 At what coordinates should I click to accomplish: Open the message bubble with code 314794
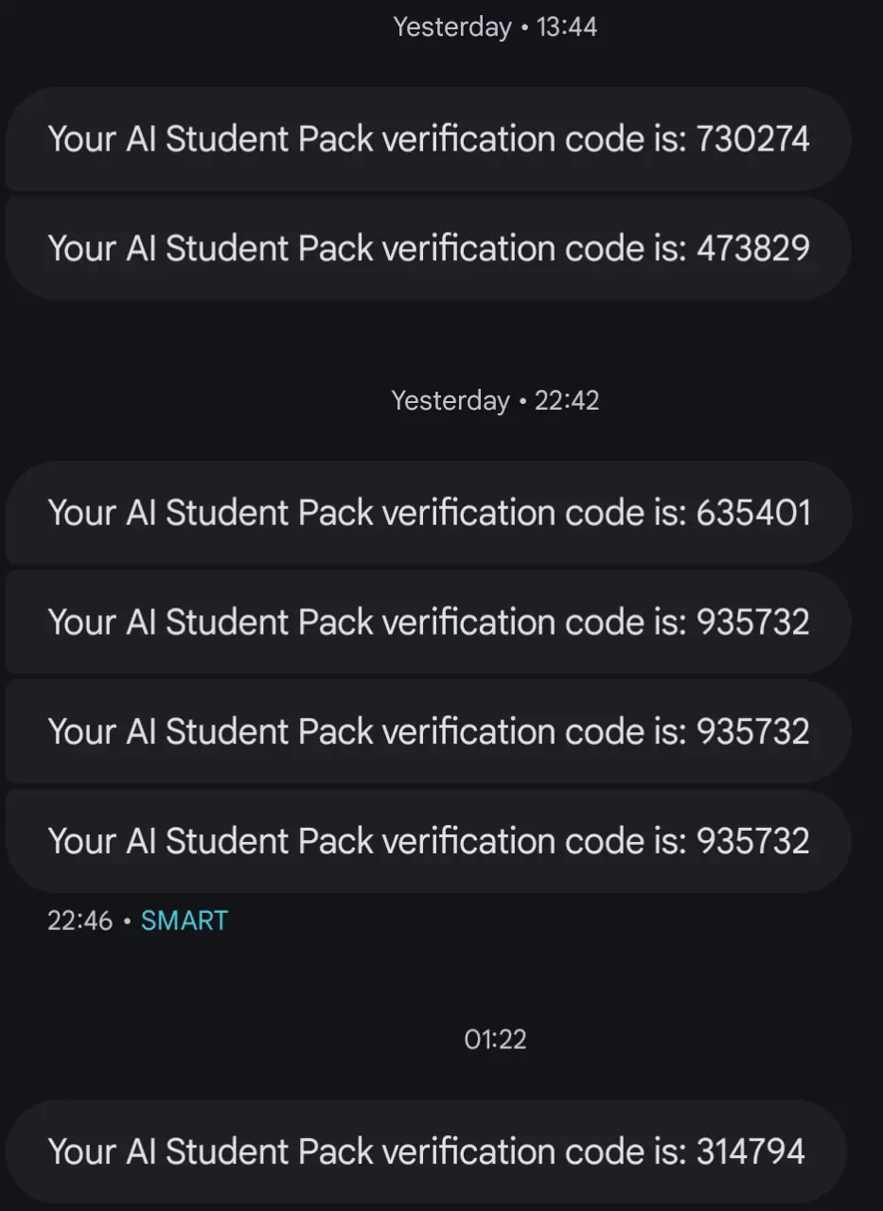coord(426,1151)
